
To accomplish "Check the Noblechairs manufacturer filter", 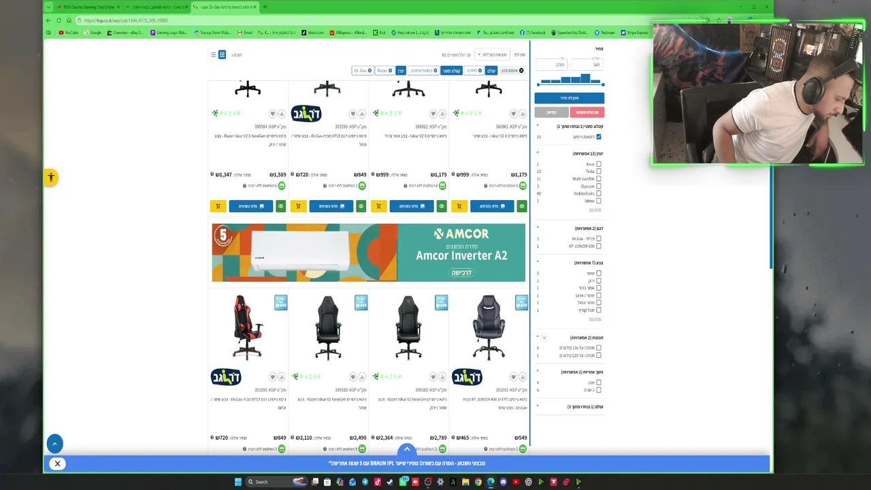I will click(x=599, y=193).
